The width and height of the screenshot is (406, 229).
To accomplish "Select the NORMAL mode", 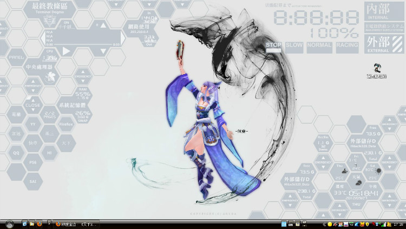I will [319, 48].
